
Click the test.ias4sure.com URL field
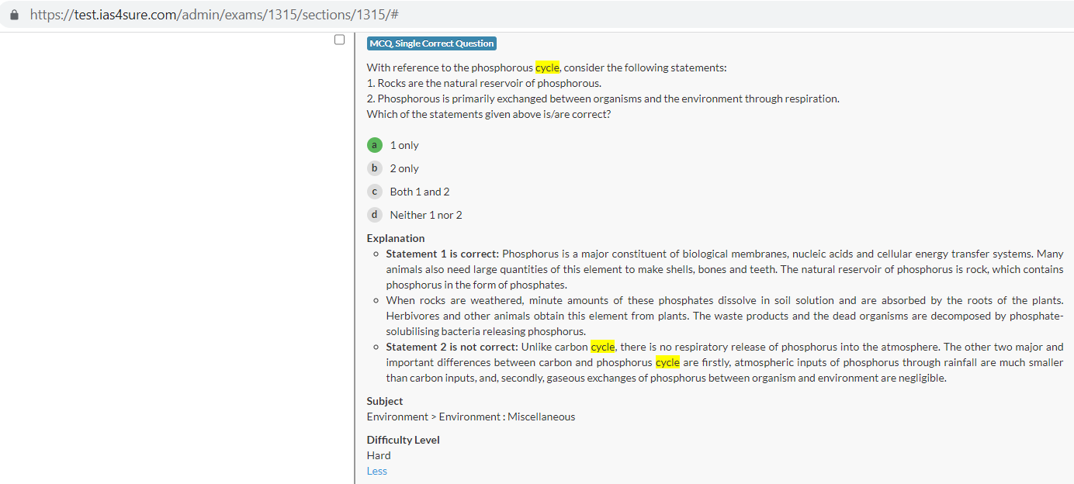pyautogui.click(x=213, y=16)
